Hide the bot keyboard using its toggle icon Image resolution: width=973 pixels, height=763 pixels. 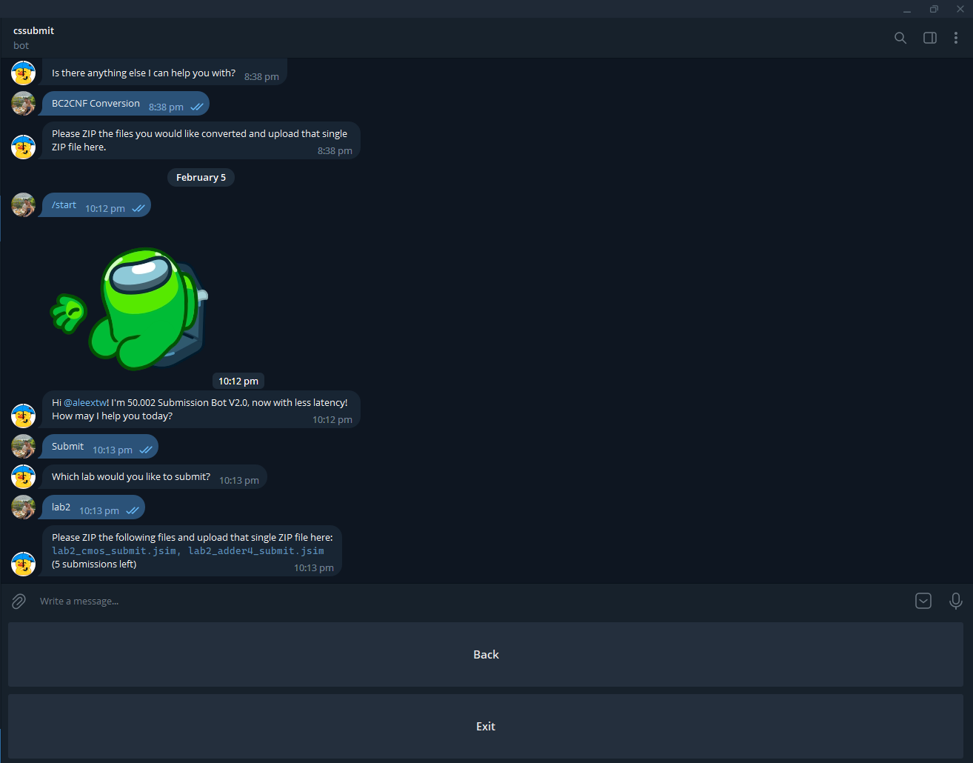[923, 601]
